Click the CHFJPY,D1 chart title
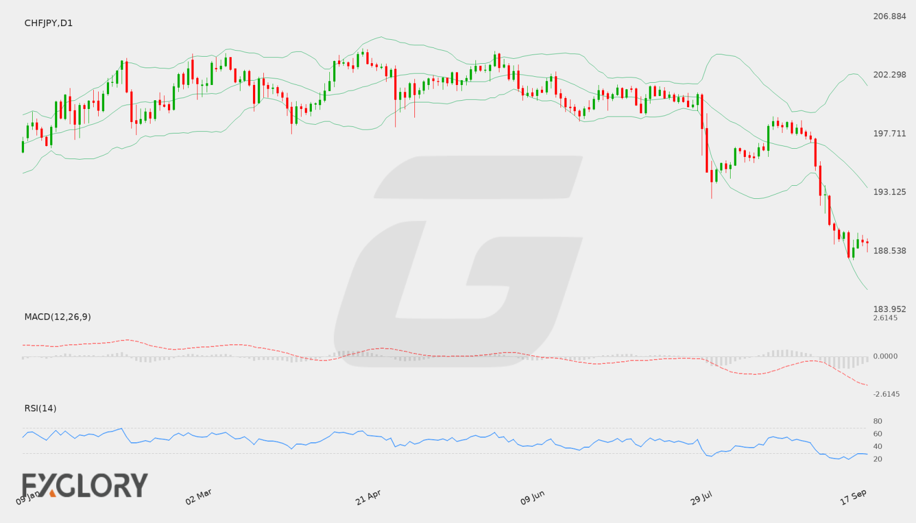The image size is (916, 523). tap(49, 23)
